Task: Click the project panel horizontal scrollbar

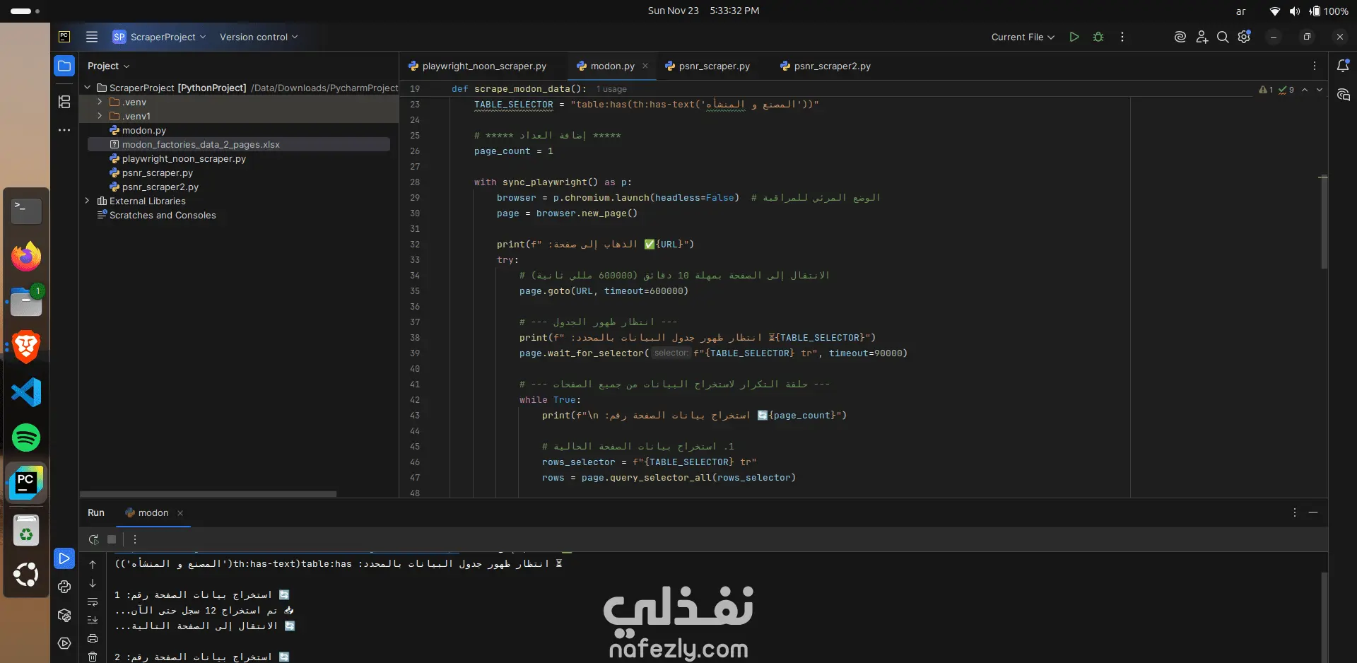Action: (208, 494)
